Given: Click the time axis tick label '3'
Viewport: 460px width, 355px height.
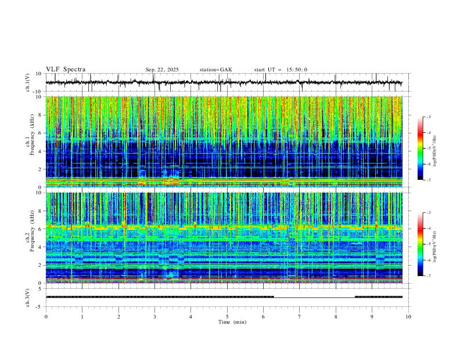Looking at the screenshot, I should pyautogui.click(x=154, y=317).
